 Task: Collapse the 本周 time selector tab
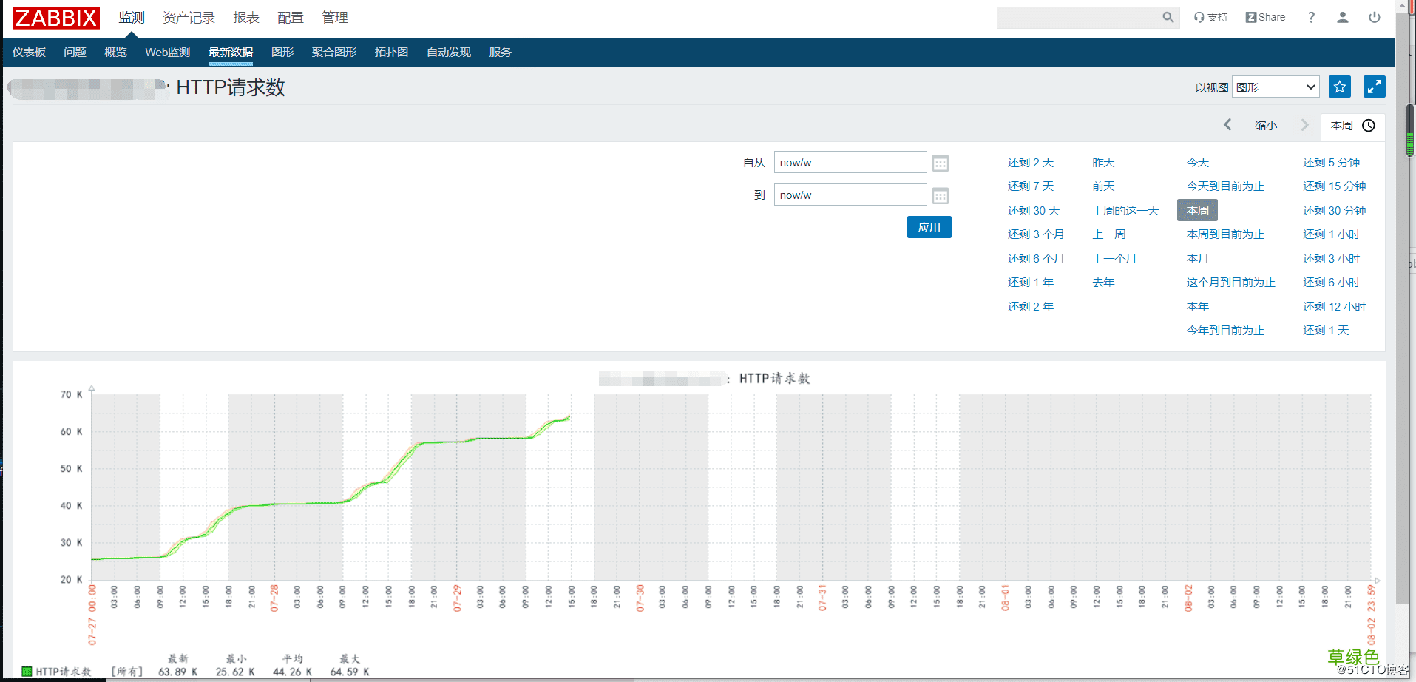1352,126
